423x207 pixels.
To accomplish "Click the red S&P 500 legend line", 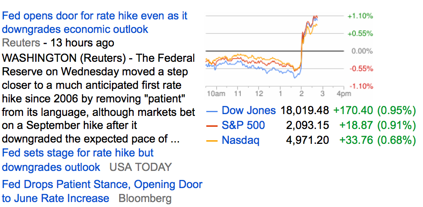I will point(212,126).
